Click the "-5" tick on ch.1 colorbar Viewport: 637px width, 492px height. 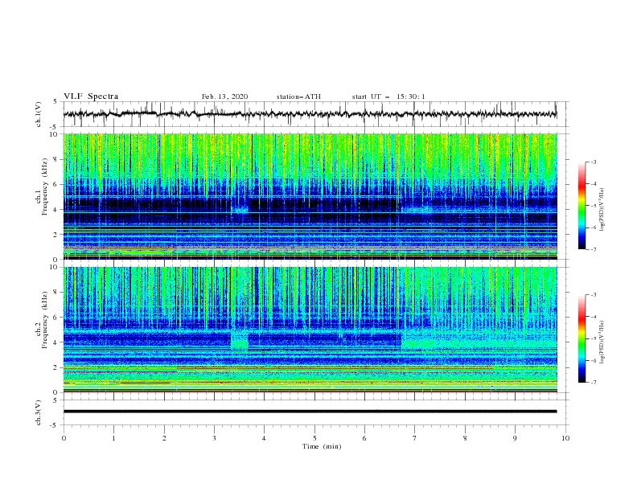click(x=593, y=206)
